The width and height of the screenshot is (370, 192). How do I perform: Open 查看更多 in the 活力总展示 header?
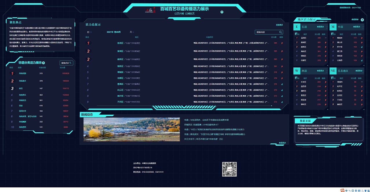click(x=279, y=25)
